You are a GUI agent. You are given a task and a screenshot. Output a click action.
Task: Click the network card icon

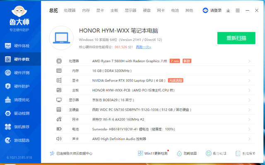[59, 119]
